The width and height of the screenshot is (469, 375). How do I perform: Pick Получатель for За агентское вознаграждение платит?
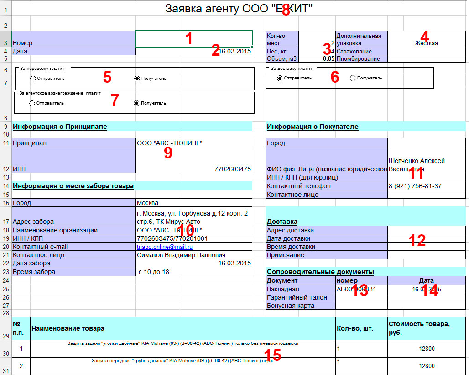[x=136, y=103]
